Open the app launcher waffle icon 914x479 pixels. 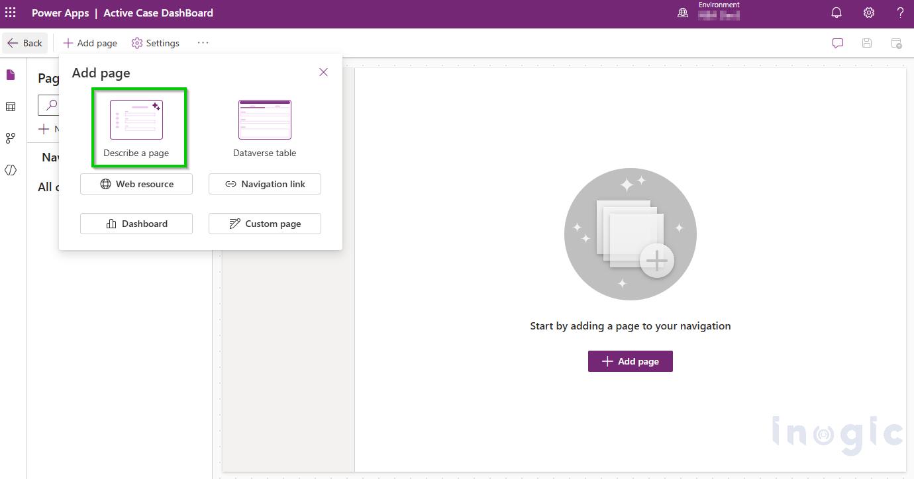[11, 13]
